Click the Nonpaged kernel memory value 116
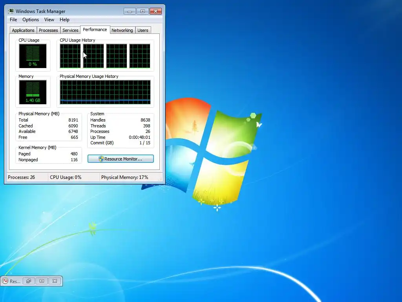 [x=74, y=160]
